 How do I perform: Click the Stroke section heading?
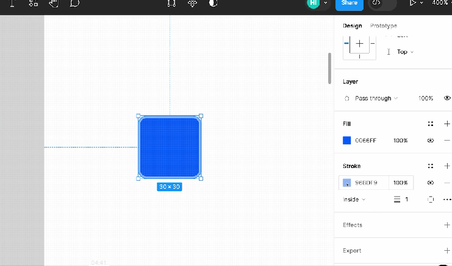[x=352, y=166]
